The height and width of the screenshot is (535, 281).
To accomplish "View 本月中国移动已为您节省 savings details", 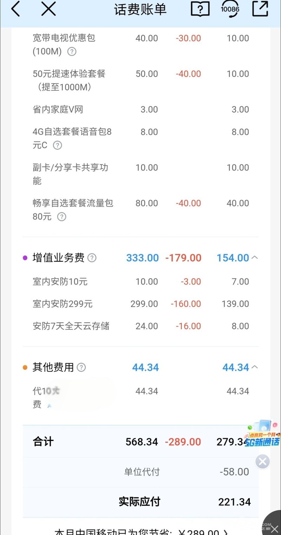I will coord(140,531).
